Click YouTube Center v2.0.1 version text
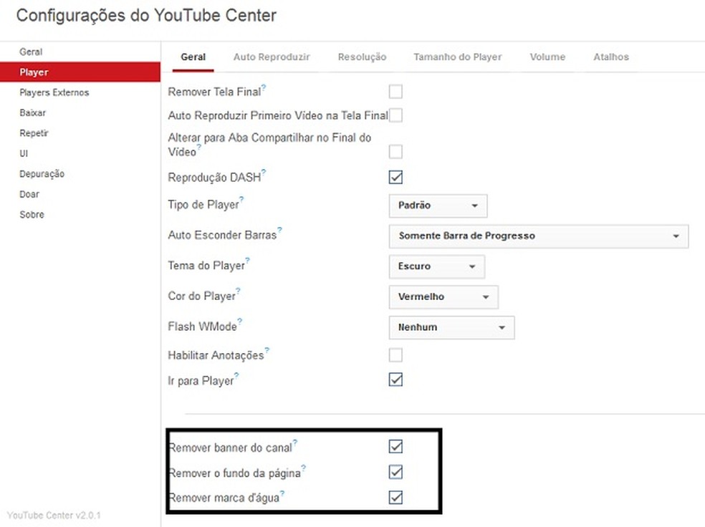 point(54,516)
